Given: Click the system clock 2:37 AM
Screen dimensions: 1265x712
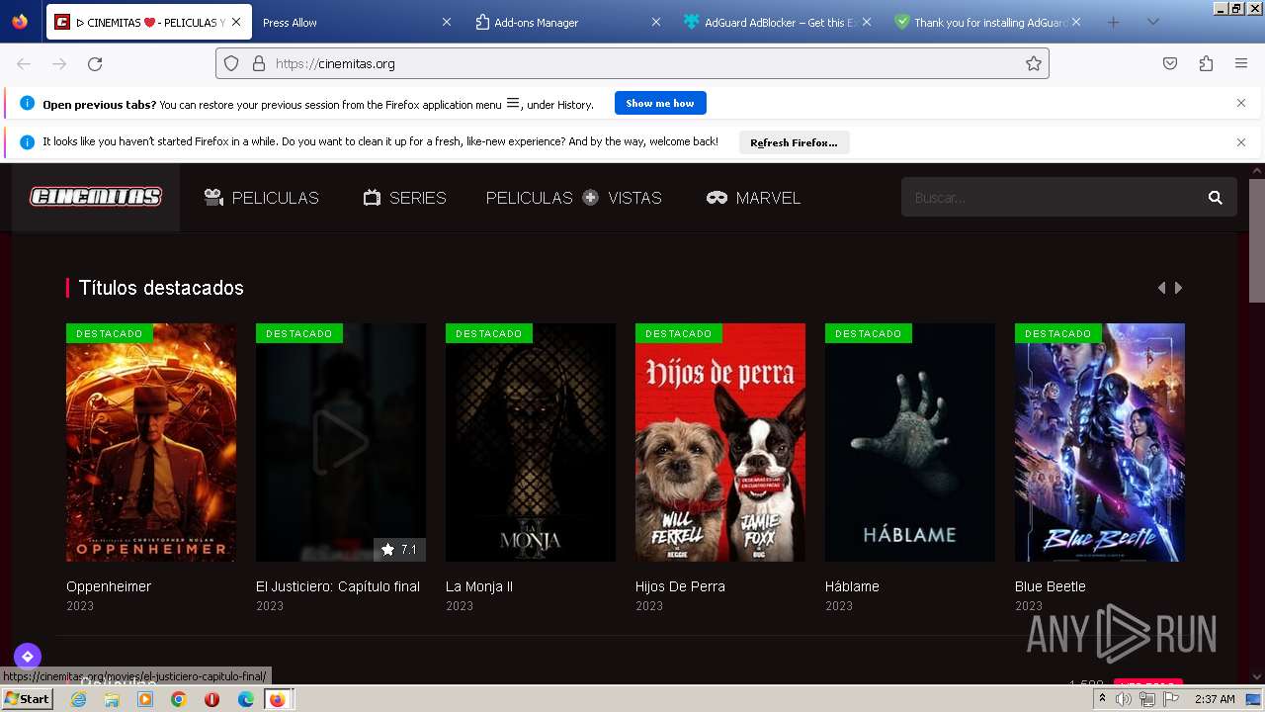Looking at the screenshot, I should (1214, 699).
